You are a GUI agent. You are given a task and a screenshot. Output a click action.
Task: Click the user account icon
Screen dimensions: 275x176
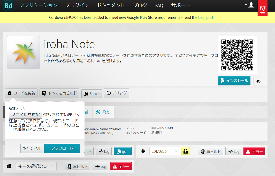coord(251,5)
